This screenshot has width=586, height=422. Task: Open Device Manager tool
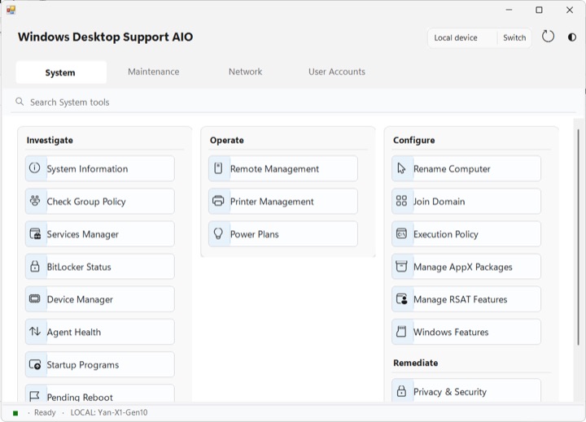(x=100, y=298)
